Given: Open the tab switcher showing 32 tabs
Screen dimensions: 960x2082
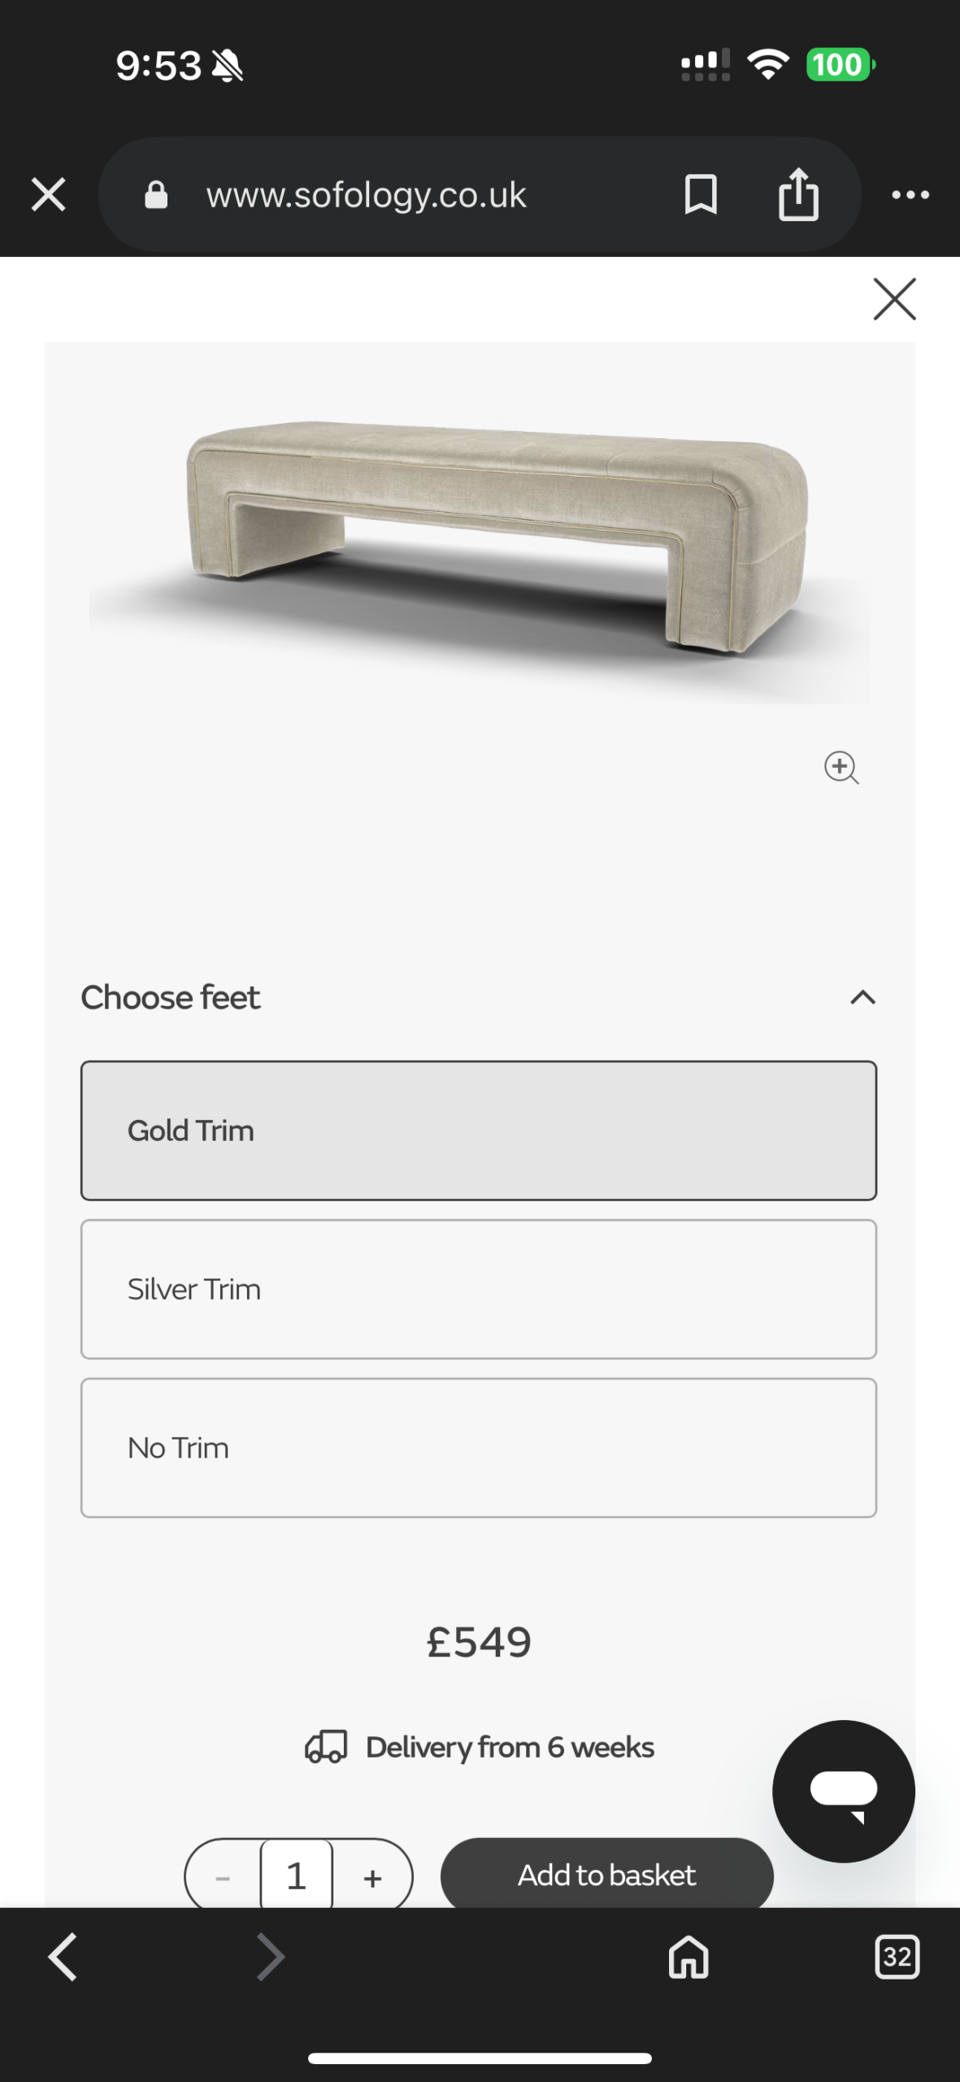Looking at the screenshot, I should (897, 1957).
